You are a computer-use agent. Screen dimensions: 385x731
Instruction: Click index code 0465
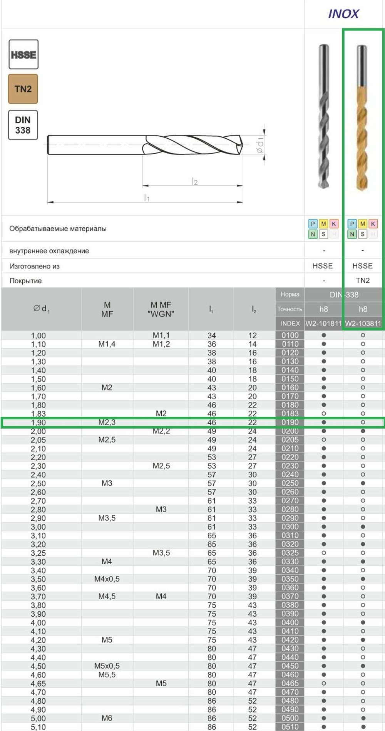pyautogui.click(x=290, y=684)
